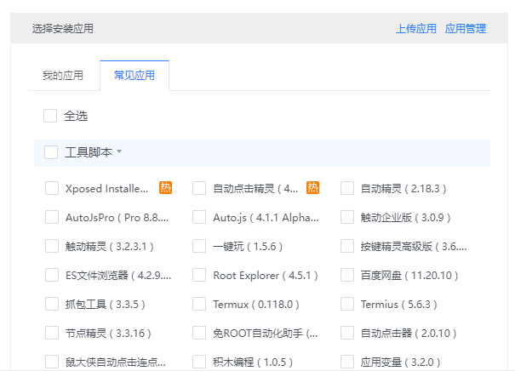Tick the Auto.js 4.1.1 Alpha checkbox
The height and width of the screenshot is (371, 515).
pos(199,217)
